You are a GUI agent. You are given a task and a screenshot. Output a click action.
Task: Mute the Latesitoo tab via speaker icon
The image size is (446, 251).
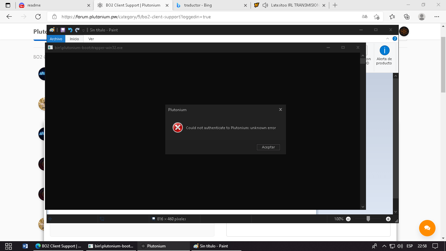(x=265, y=5)
